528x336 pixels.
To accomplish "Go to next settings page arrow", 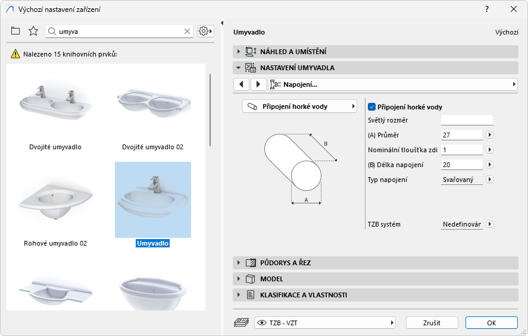I will (x=258, y=84).
